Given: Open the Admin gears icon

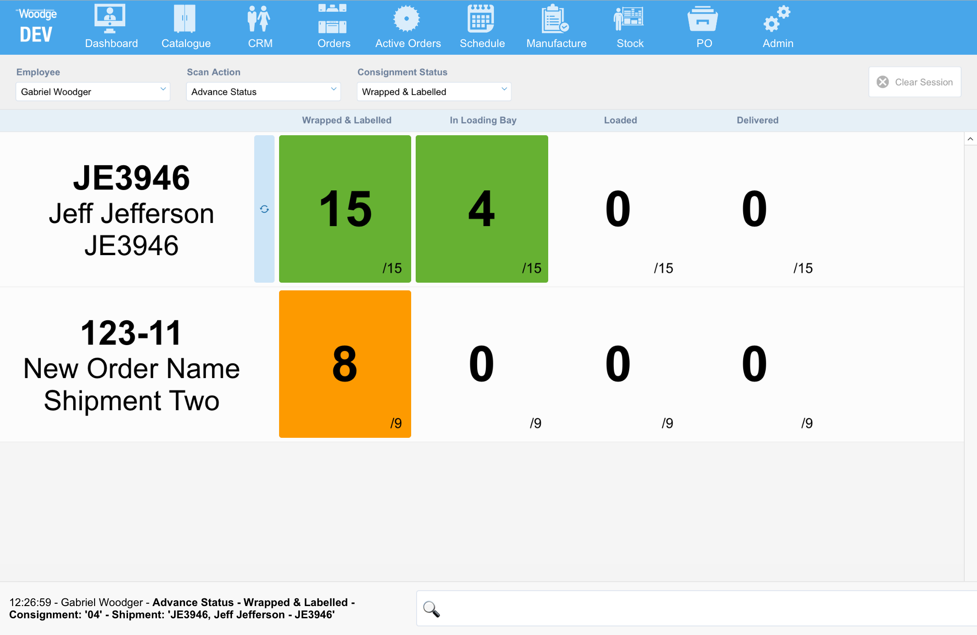Looking at the screenshot, I should 777,19.
